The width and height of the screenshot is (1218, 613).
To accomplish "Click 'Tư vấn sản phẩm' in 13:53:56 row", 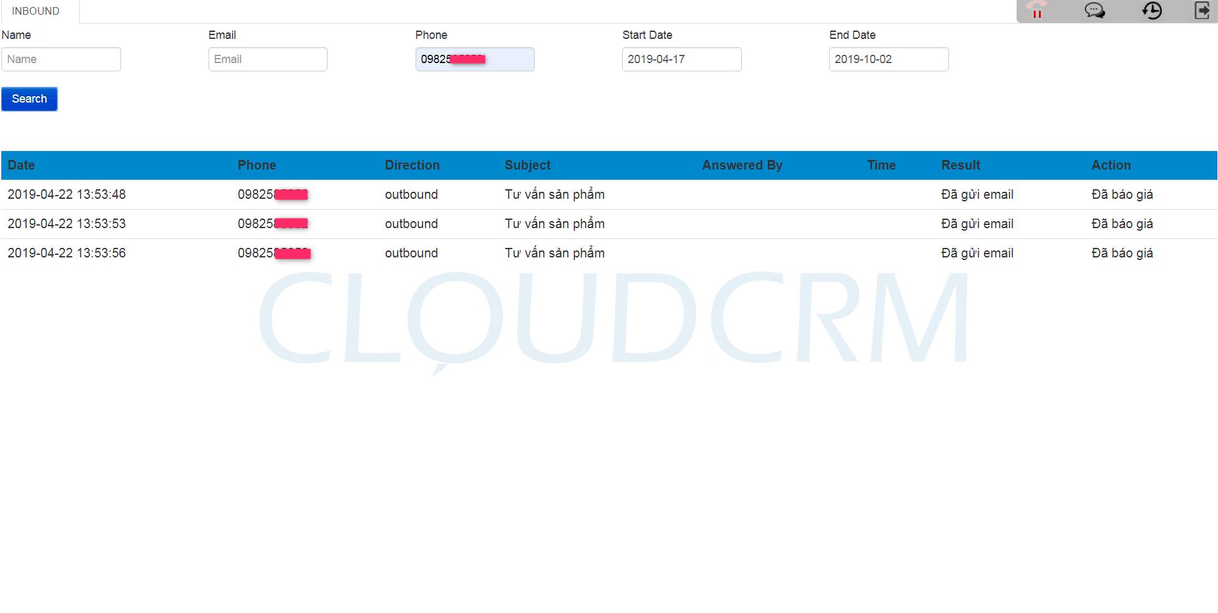I will (x=555, y=253).
